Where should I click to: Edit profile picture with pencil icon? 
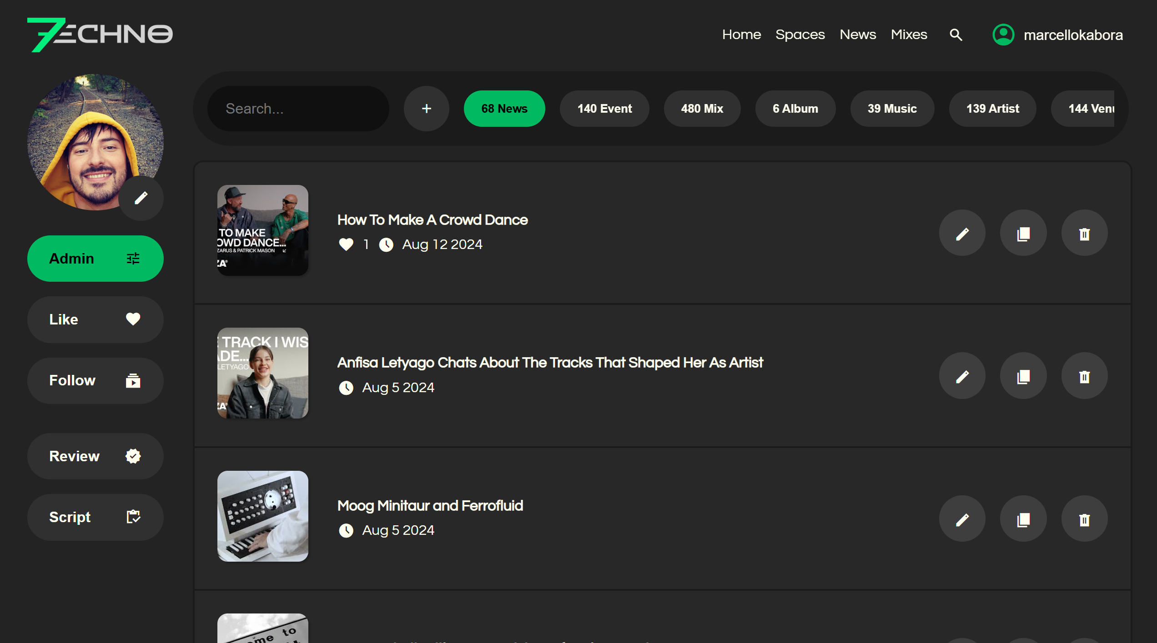point(141,198)
